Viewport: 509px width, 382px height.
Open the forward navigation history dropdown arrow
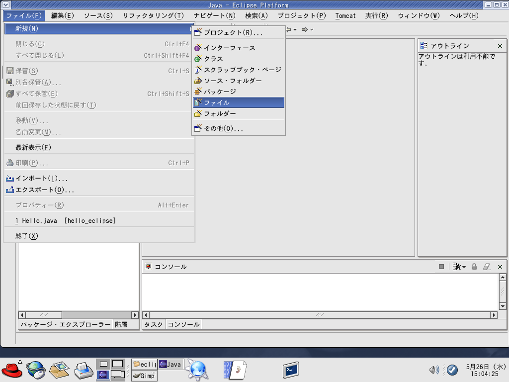coord(312,29)
